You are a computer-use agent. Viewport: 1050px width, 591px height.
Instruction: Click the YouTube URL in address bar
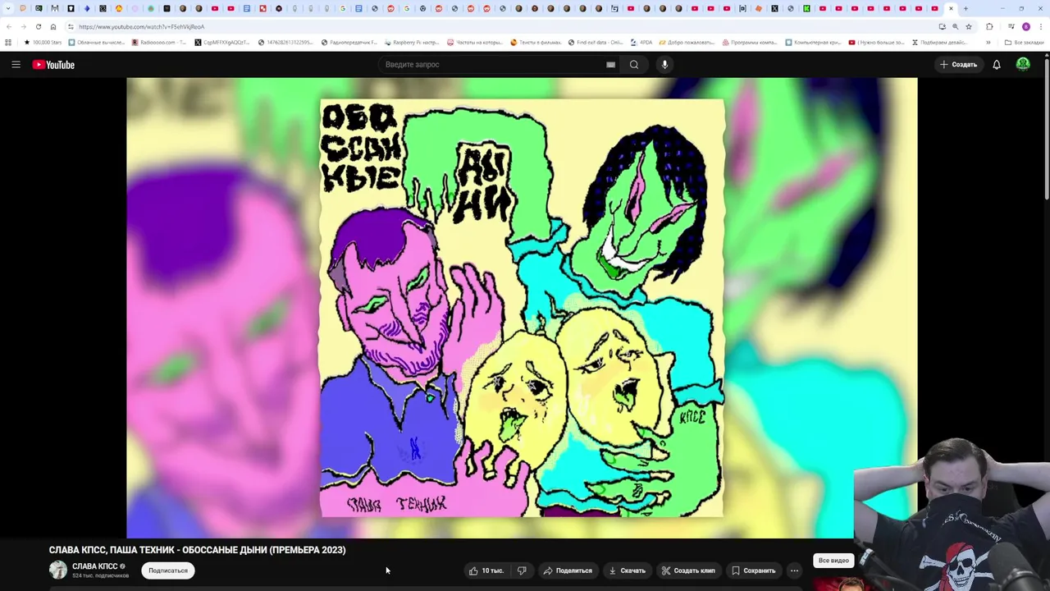click(x=141, y=26)
